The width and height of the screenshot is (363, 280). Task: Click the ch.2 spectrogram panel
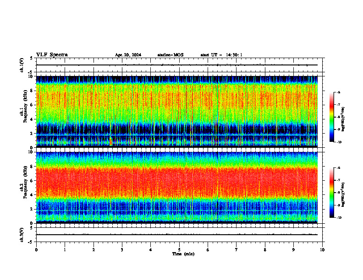tap(177, 188)
